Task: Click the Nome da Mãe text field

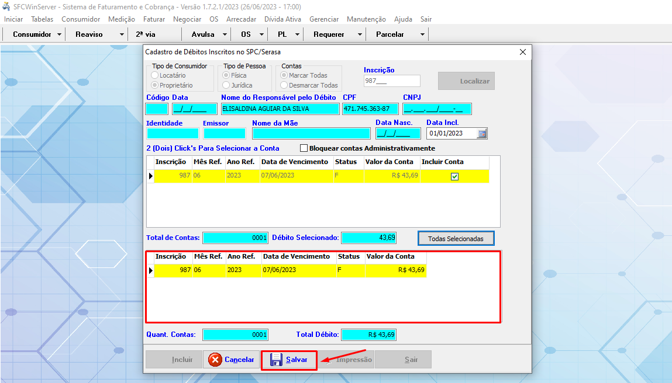Action: click(311, 133)
